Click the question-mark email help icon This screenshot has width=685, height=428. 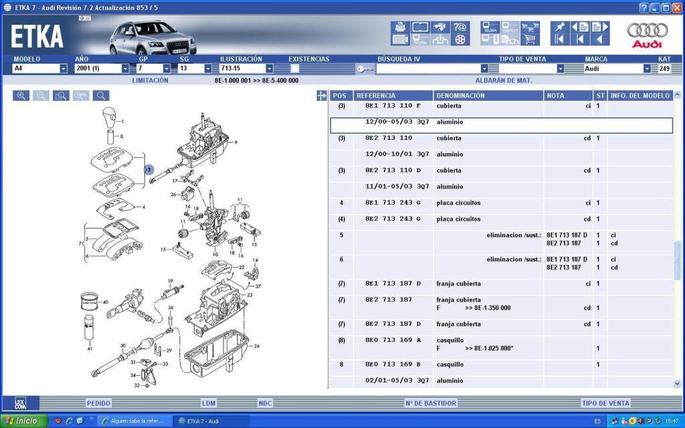point(460,27)
